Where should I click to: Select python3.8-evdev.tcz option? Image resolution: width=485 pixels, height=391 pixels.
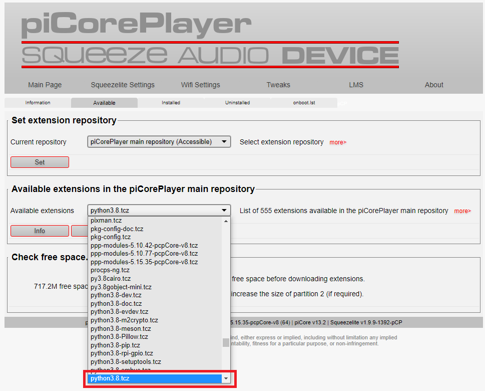(155, 312)
